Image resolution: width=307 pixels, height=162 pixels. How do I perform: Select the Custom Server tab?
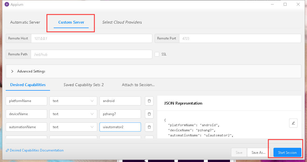click(x=71, y=22)
